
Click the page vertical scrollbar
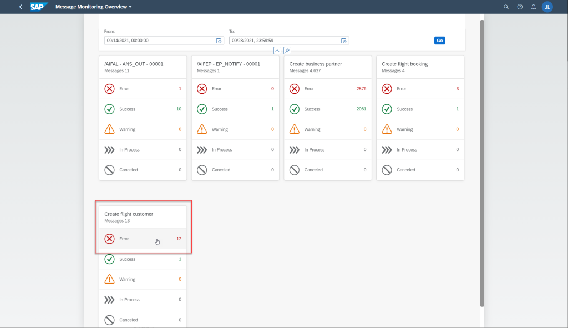482,163
